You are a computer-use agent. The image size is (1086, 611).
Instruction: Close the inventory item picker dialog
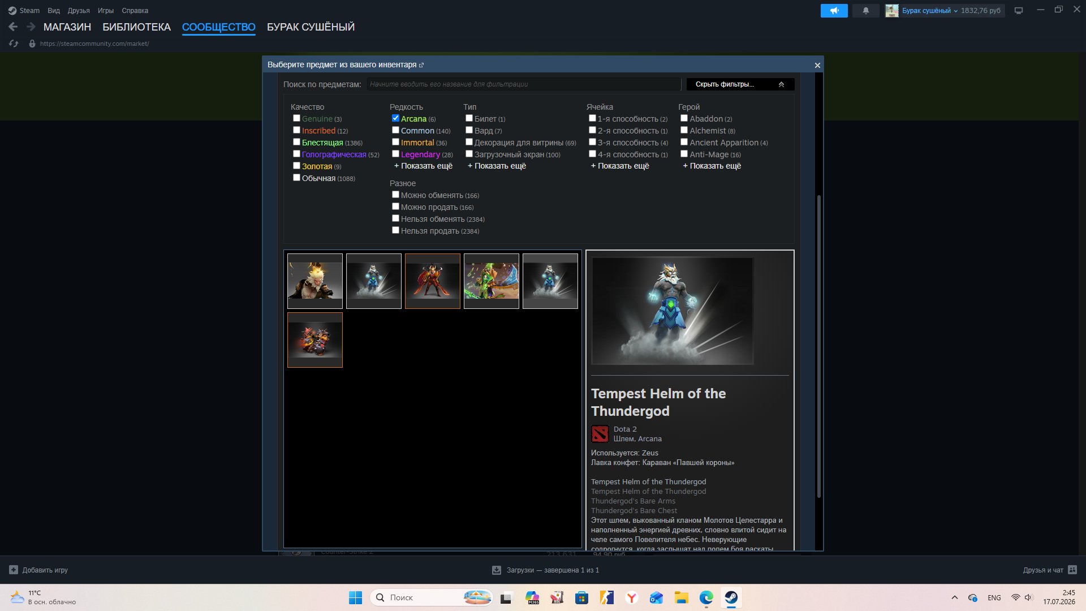point(817,65)
